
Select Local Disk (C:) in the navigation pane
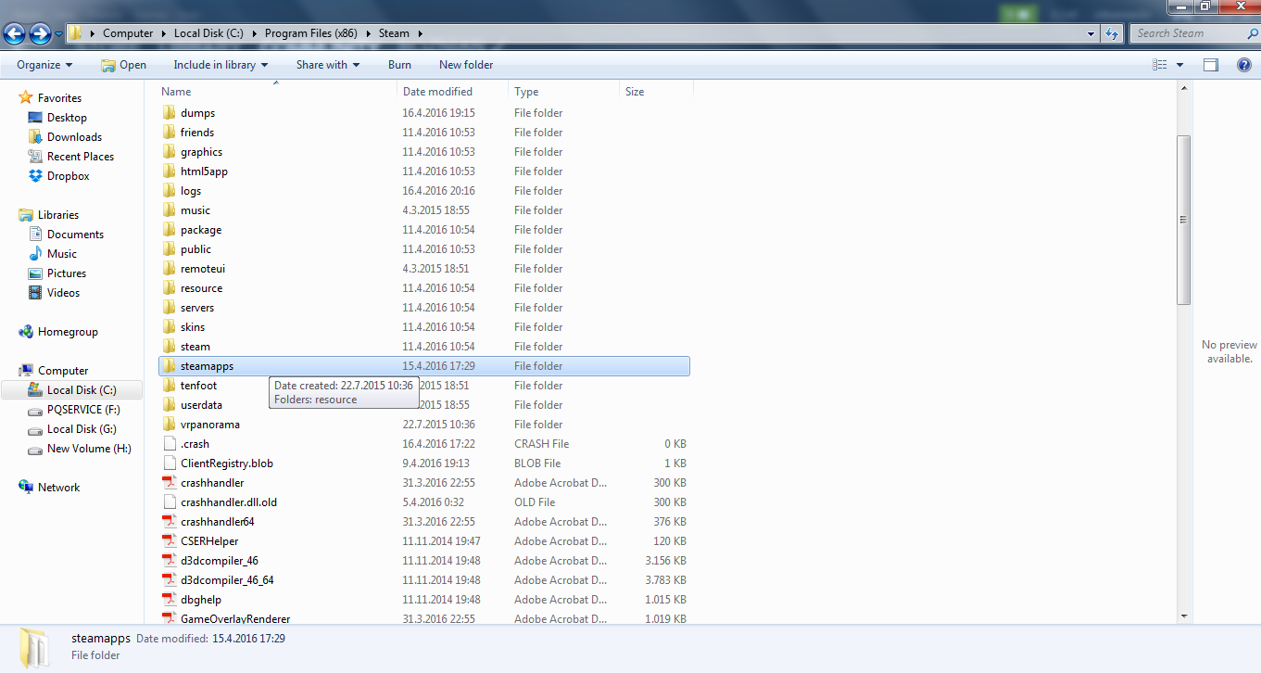(72, 390)
